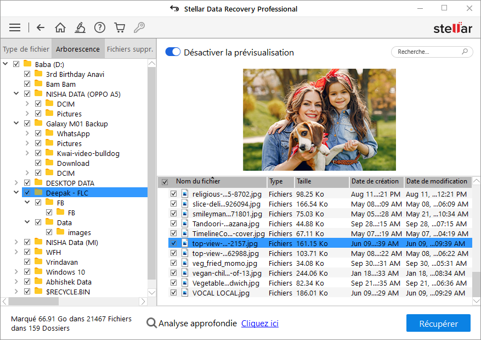Expand the WhatsApp folder node
This screenshot has height=340, width=481.
(x=27, y=133)
